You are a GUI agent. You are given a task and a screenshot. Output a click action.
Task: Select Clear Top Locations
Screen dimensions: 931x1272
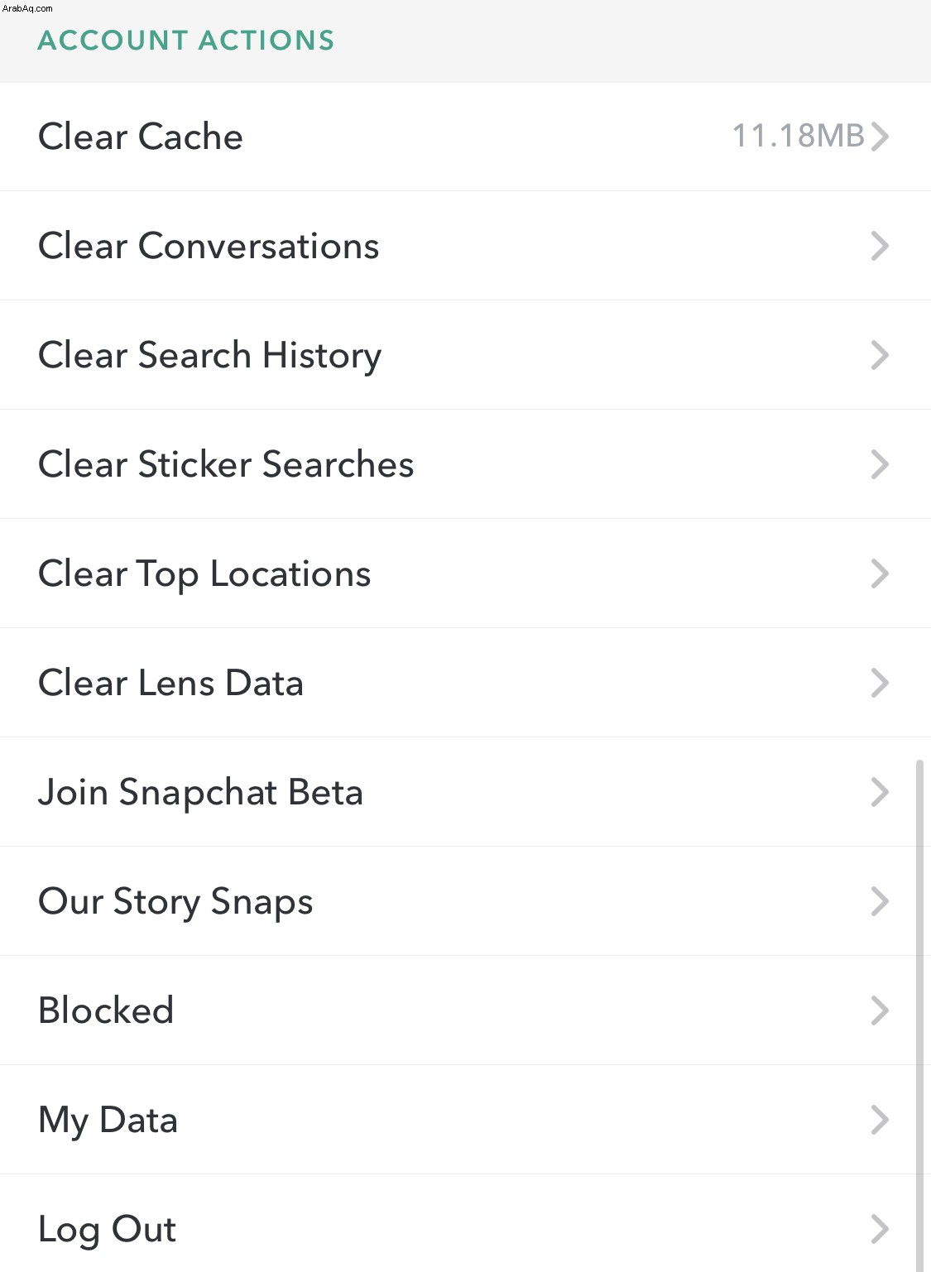(x=465, y=574)
